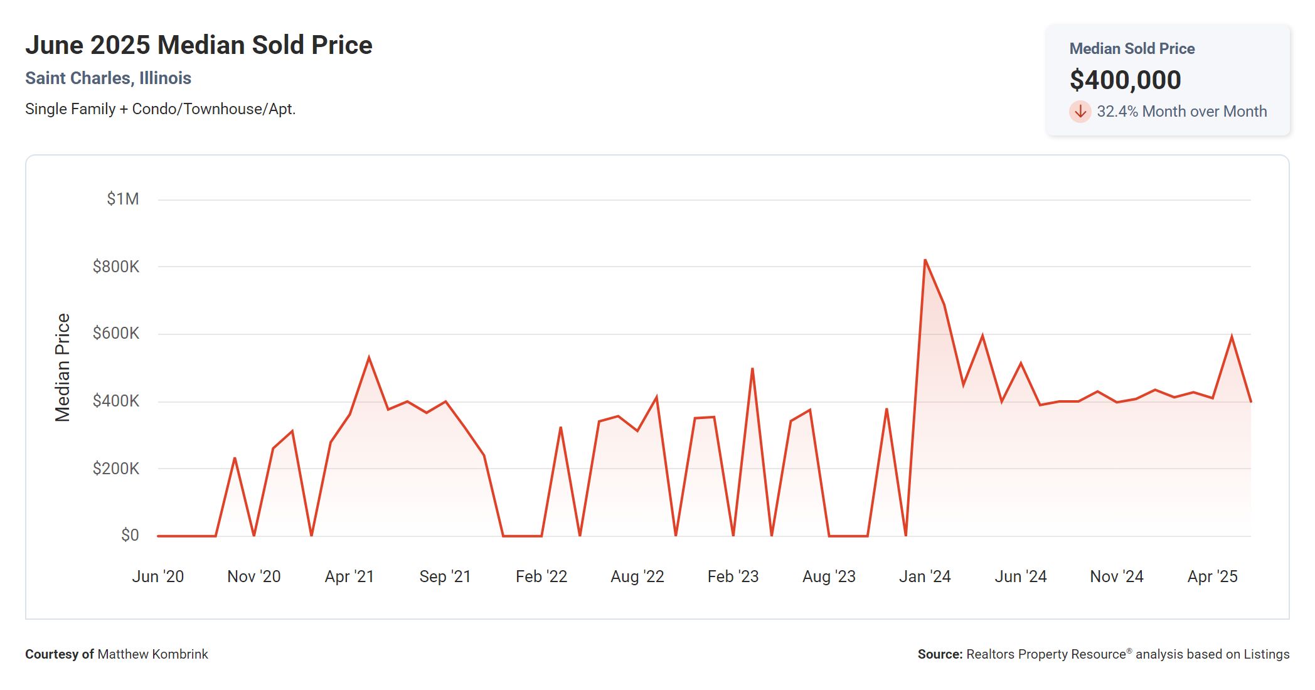Click the Aug '23 x-axis label
The height and width of the screenshot is (690, 1315).
829,576
